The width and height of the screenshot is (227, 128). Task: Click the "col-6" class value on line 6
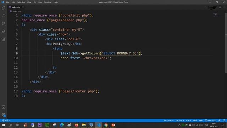pos(73,39)
